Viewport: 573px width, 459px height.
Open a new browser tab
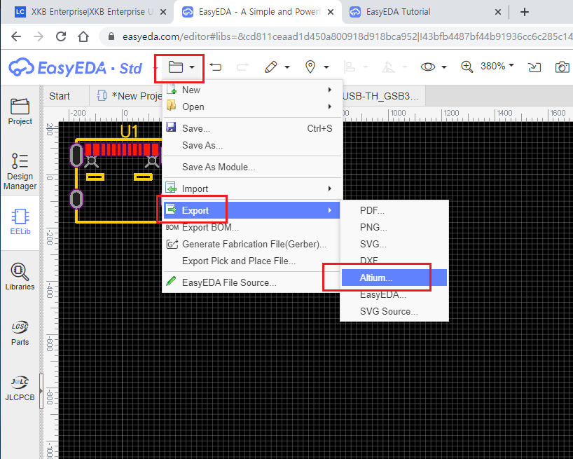click(525, 12)
